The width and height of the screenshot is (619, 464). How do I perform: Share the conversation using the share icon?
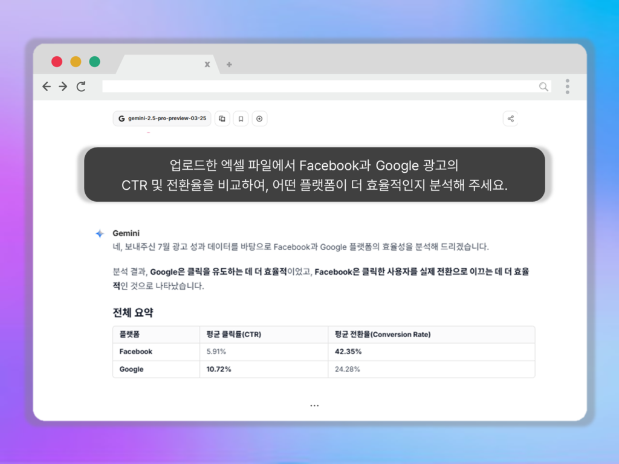(510, 119)
